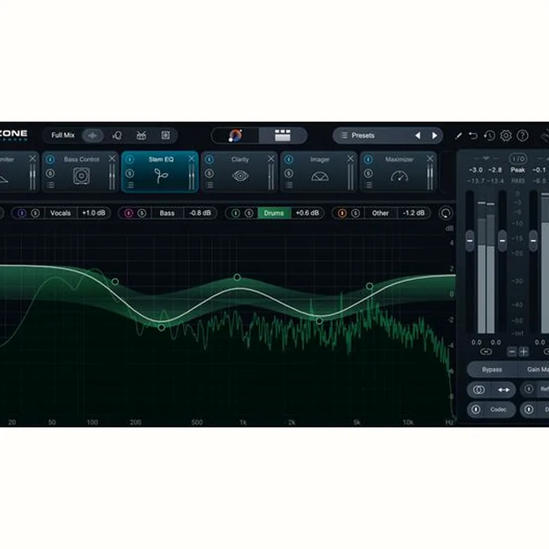Select the Vocals stem tab
This screenshot has width=549, height=549.
click(x=60, y=213)
